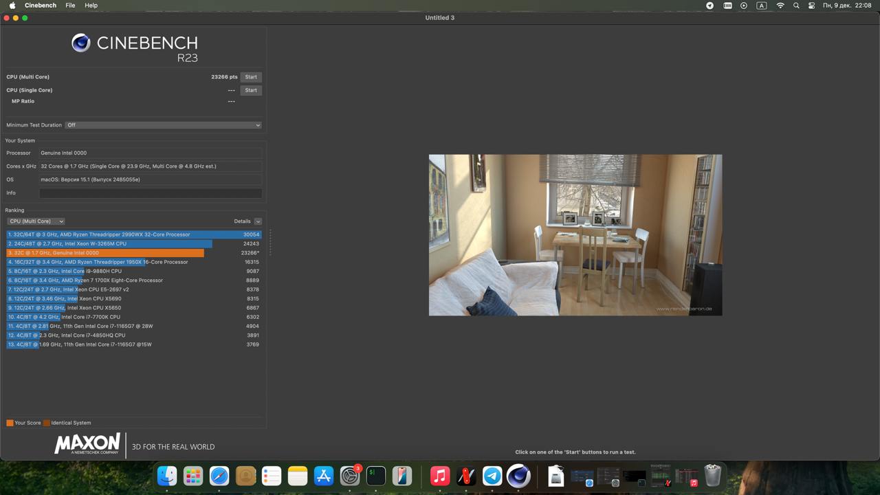Select the Core i7-7700K ranking row
880x495 pixels.
point(134,317)
